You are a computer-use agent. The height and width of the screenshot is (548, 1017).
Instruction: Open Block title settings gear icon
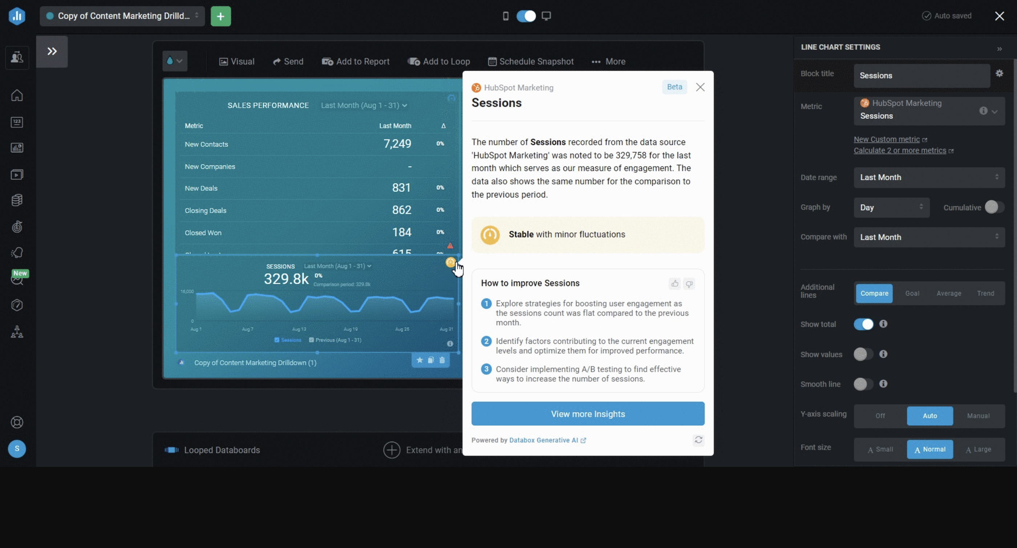(x=999, y=73)
